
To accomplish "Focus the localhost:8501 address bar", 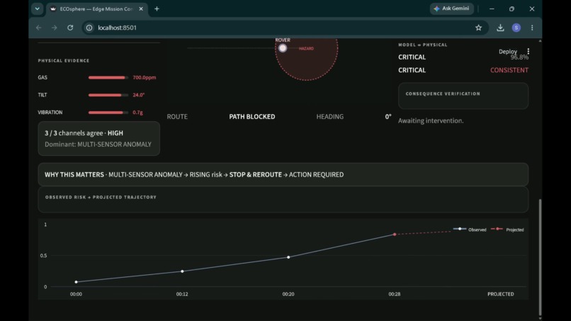I will click(x=286, y=28).
